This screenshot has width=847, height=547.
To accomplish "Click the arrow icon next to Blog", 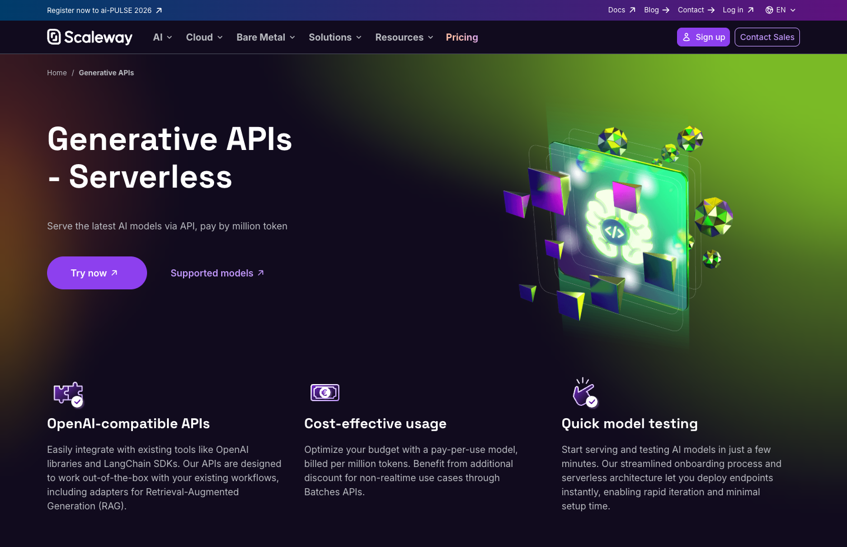I will tap(666, 10).
